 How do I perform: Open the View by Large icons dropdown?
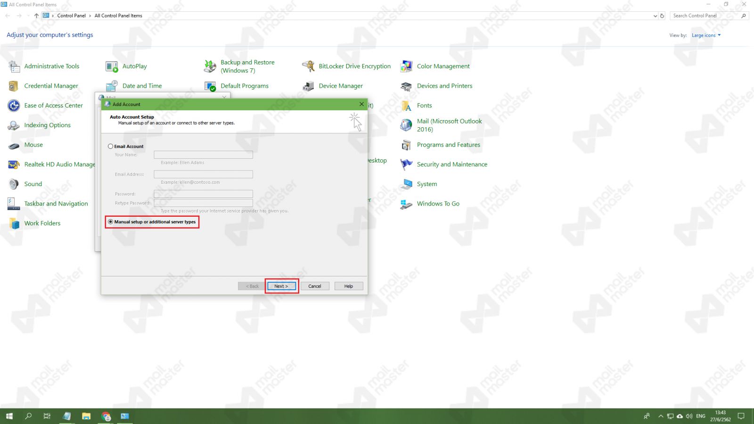706,35
